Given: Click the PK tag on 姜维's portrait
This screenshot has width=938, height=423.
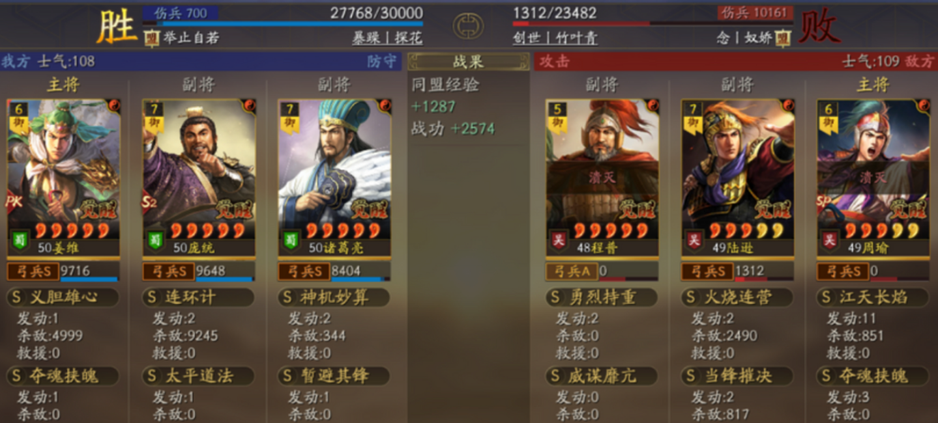Looking at the screenshot, I should point(13,203).
